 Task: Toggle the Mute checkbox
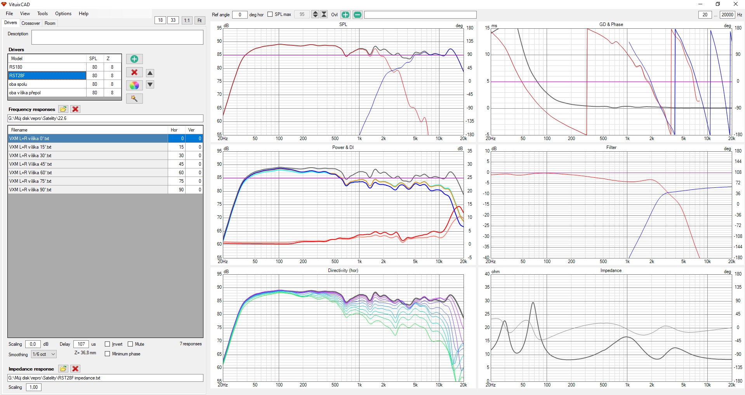(x=130, y=344)
